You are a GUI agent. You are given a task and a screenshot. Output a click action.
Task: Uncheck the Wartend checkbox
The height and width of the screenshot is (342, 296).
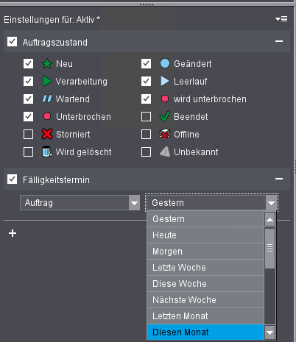tap(28, 99)
